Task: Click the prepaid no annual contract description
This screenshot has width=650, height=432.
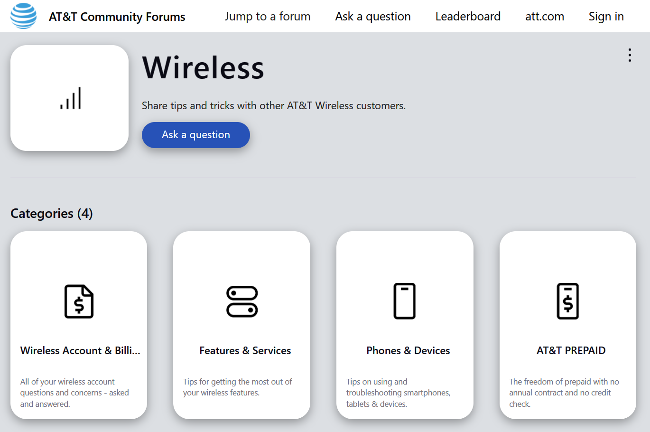Action: (564, 393)
